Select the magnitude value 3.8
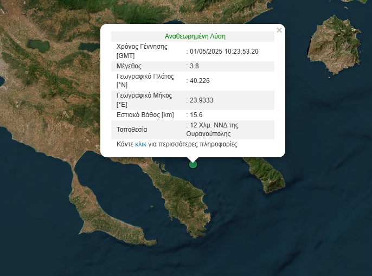Screen dimensions: 372x276 click(194, 66)
